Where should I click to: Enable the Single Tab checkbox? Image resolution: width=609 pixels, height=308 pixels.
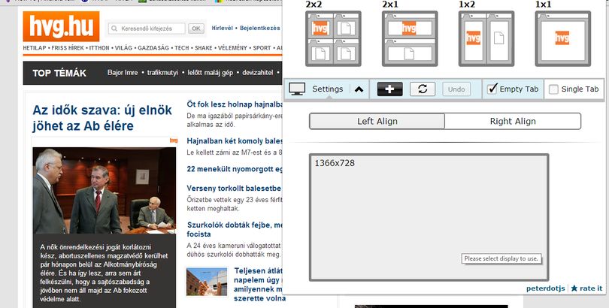[x=553, y=89]
